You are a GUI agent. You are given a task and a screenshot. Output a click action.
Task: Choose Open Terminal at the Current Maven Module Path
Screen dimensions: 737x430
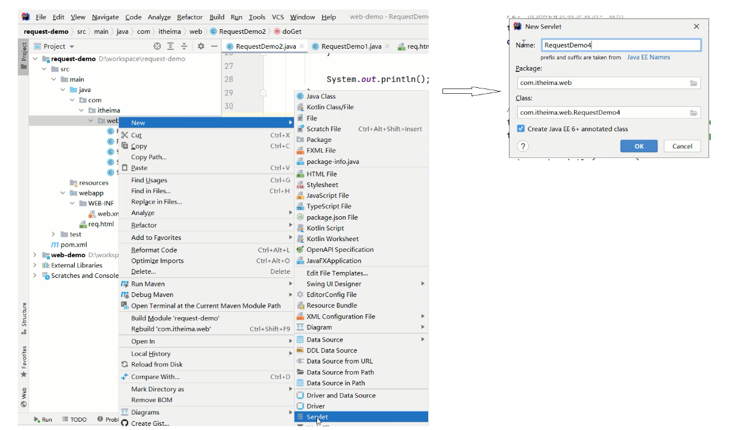click(x=205, y=306)
